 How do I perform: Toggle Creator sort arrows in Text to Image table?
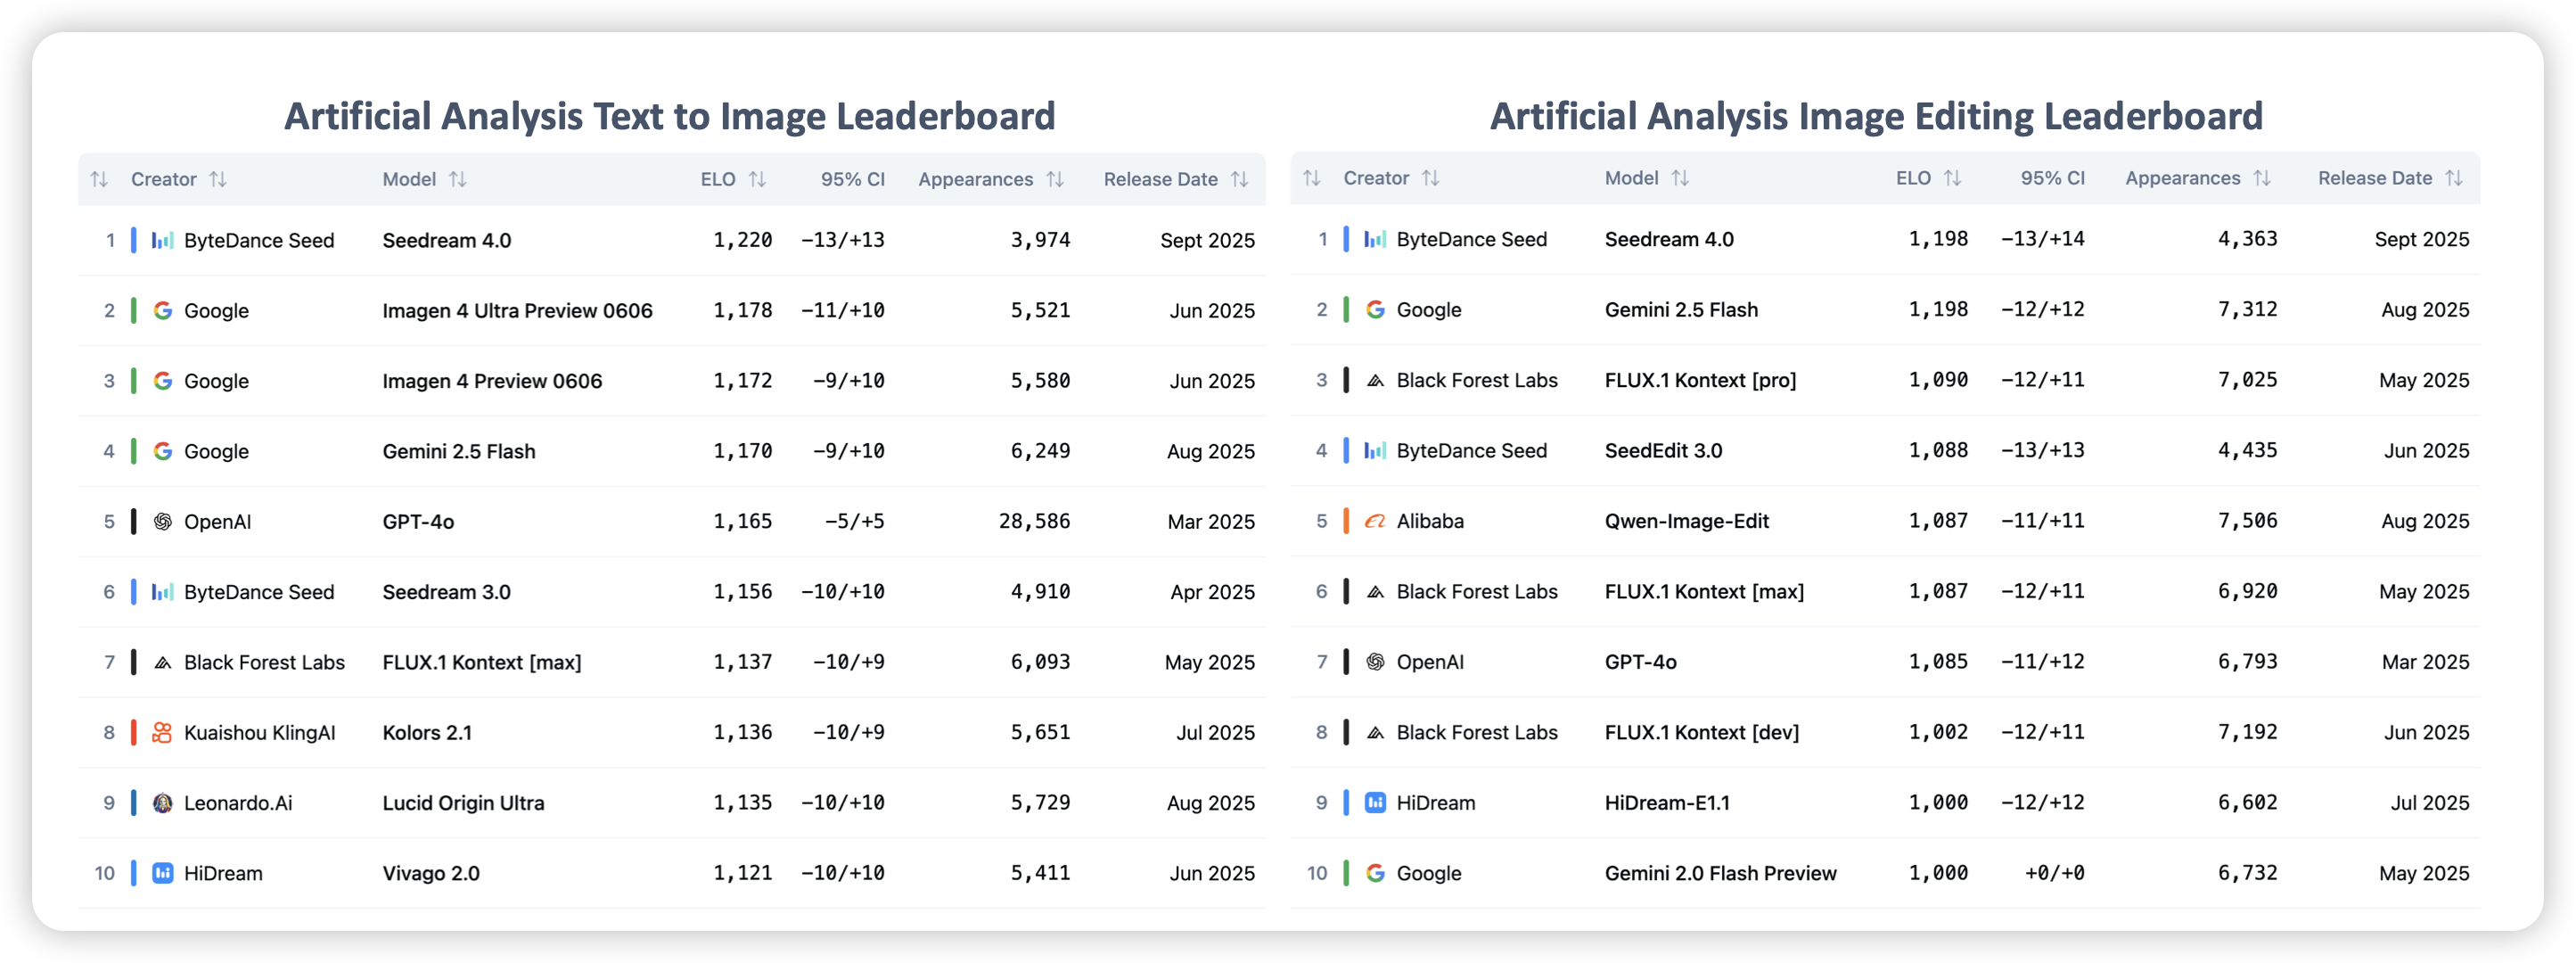pyautogui.click(x=218, y=179)
